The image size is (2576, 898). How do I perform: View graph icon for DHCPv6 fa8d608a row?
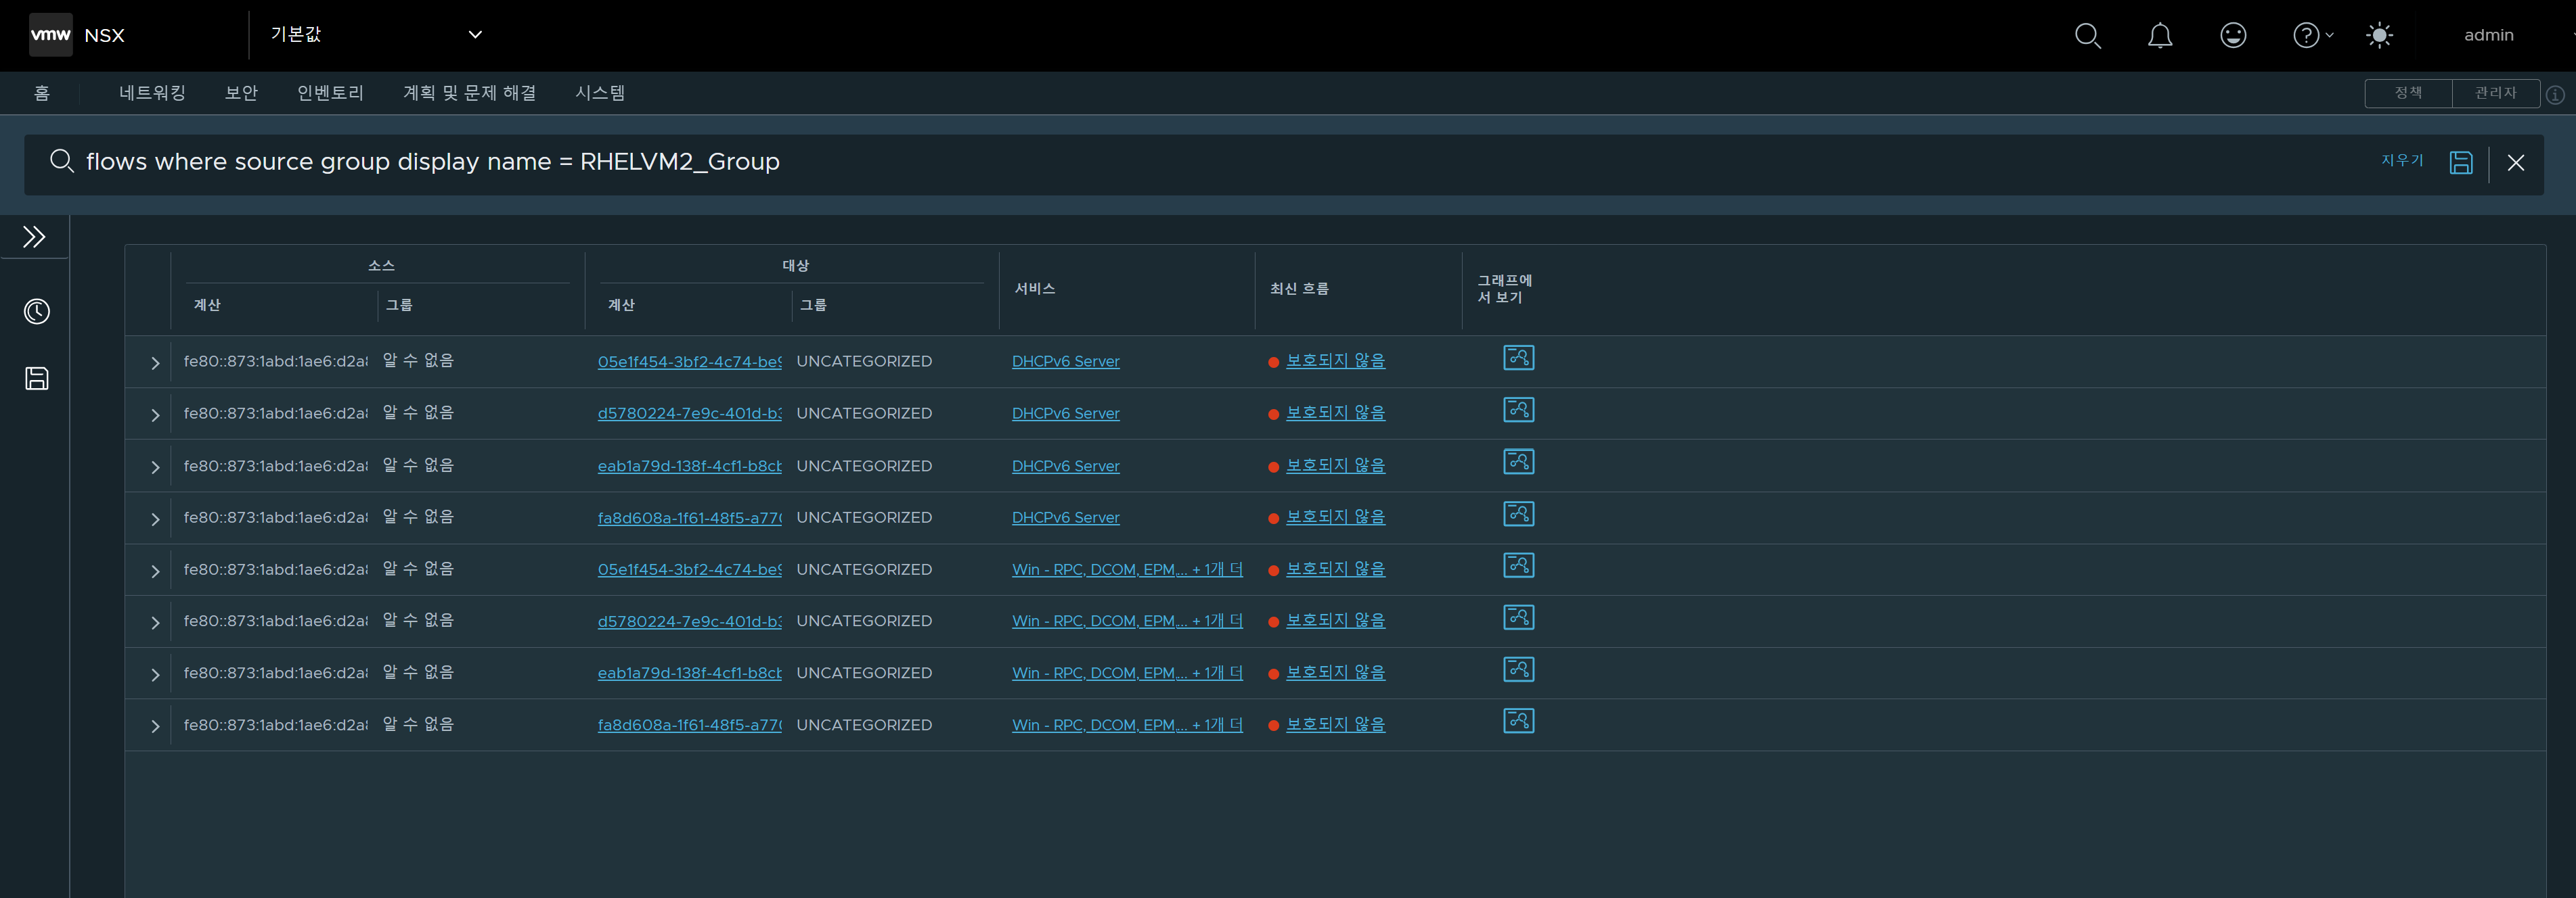[x=1518, y=513]
